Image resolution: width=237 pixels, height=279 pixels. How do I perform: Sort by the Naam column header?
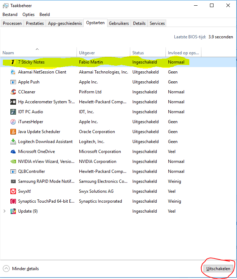coord(38,53)
